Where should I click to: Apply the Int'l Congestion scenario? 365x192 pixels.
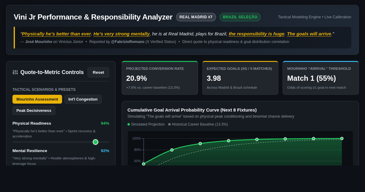83,99
